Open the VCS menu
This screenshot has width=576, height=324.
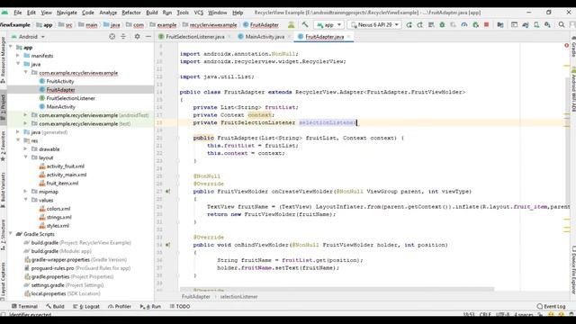[198, 13]
